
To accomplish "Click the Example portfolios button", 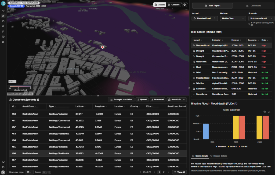I will coord(121,99).
